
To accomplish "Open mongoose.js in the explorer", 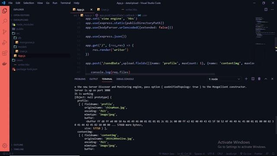I will tap(27, 42).
